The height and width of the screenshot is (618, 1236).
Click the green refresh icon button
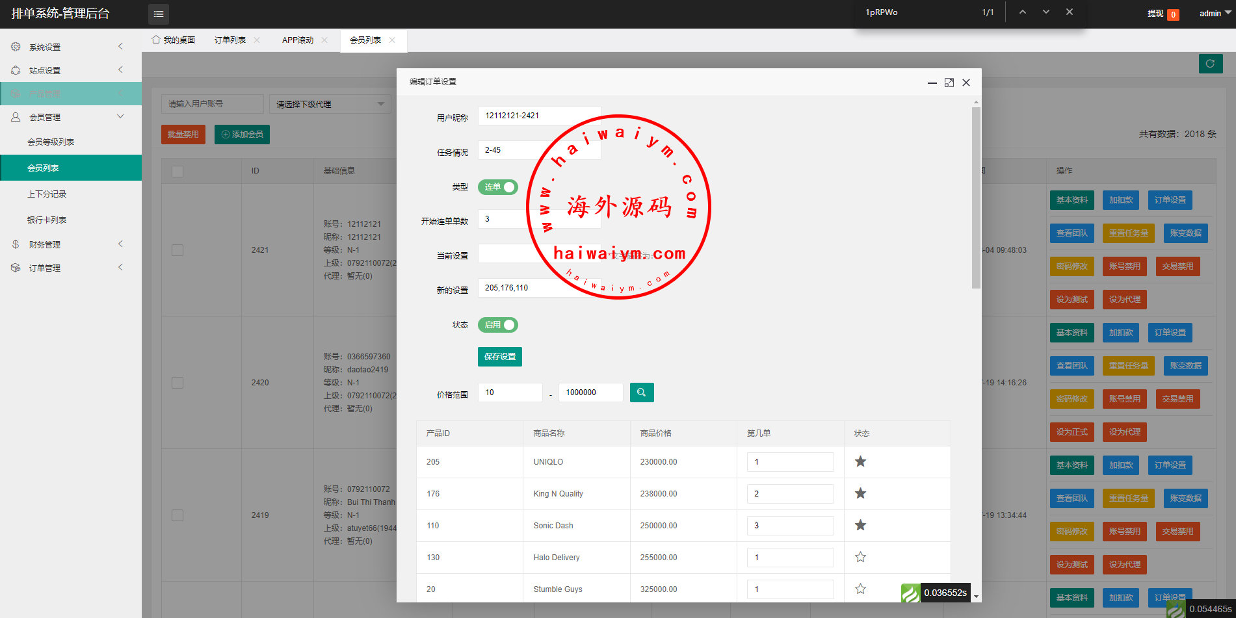tap(1210, 64)
